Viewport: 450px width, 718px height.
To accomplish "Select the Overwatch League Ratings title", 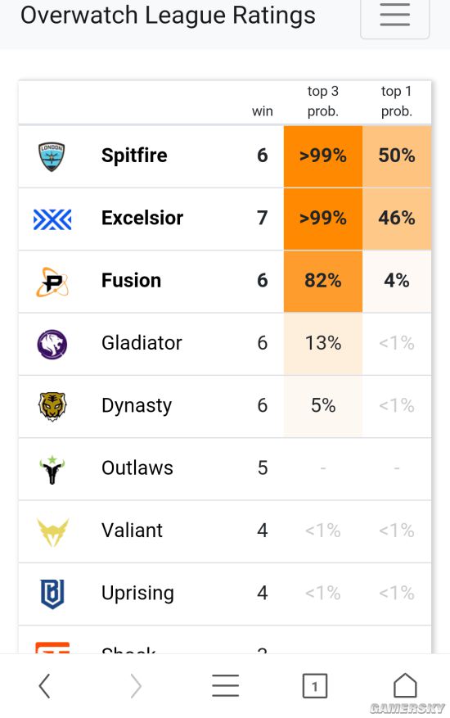I will click(168, 15).
